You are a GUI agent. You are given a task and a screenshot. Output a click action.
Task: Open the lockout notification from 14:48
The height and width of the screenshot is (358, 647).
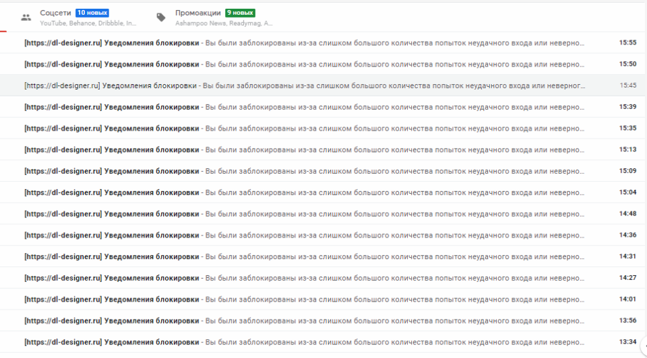click(x=303, y=214)
